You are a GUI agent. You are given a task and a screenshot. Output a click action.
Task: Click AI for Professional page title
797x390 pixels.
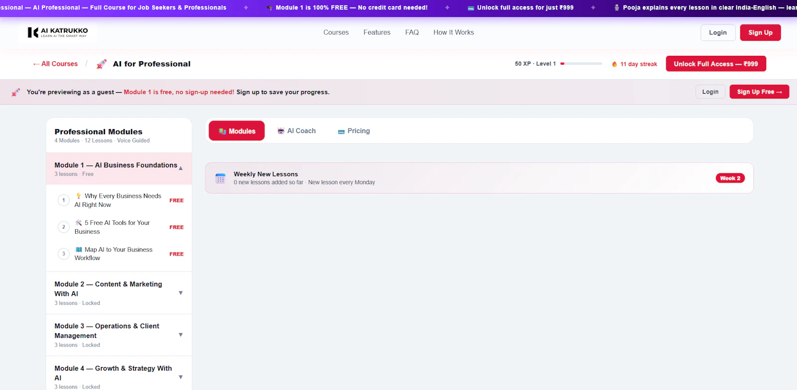tap(151, 64)
